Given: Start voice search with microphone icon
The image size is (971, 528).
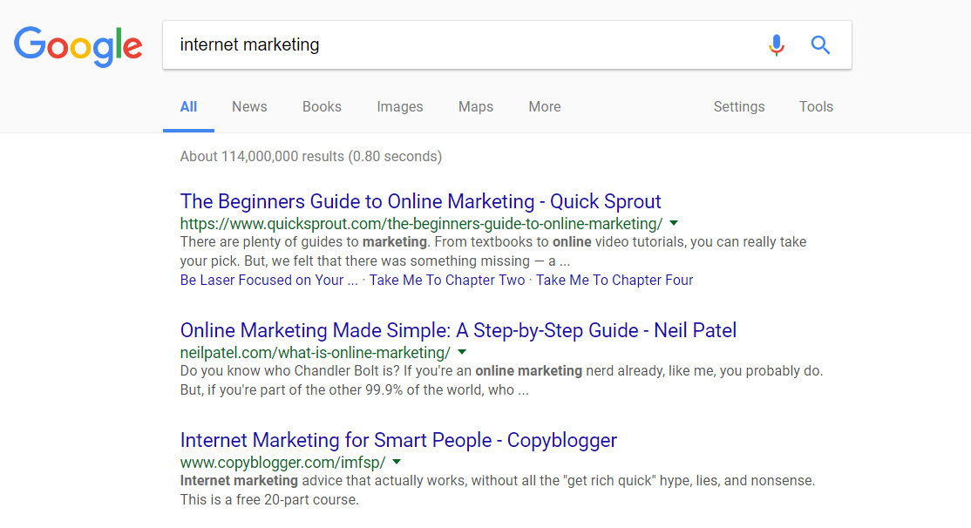Looking at the screenshot, I should pyautogui.click(x=776, y=45).
